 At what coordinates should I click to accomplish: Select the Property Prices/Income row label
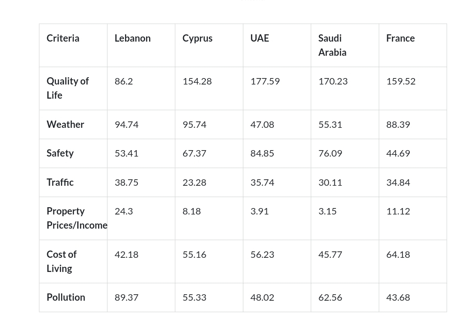coord(77,218)
